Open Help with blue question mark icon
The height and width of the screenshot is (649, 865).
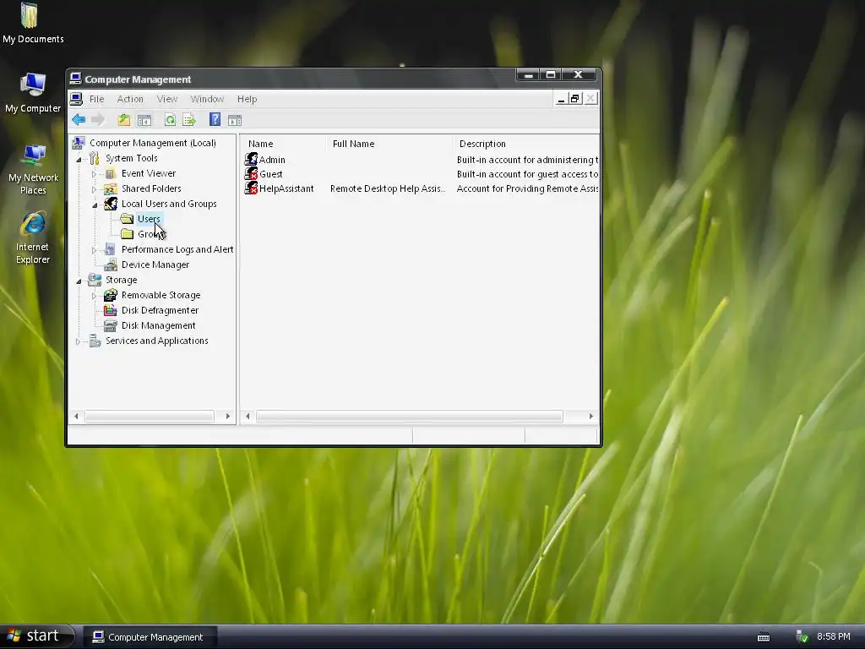(215, 120)
